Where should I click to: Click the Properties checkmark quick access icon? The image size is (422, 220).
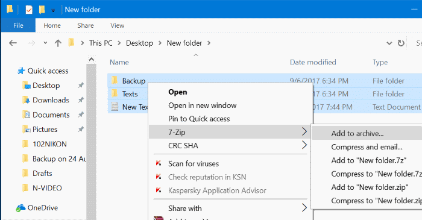click(29, 10)
